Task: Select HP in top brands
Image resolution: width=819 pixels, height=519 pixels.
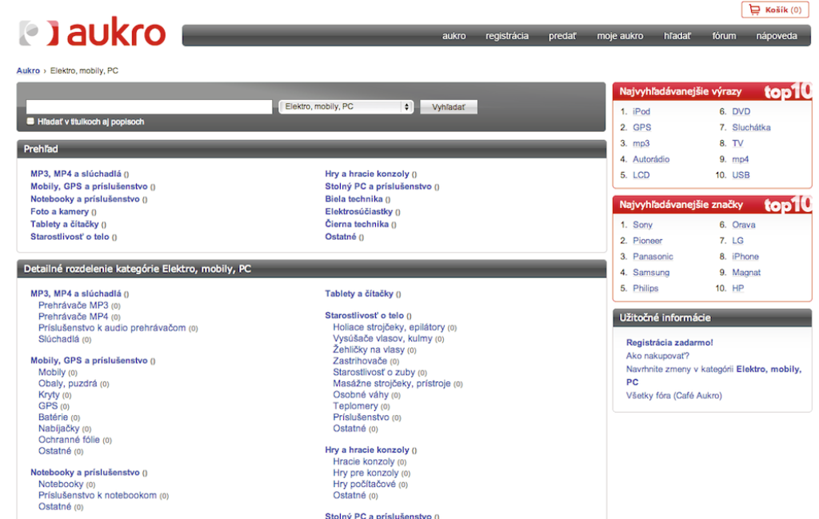Action: [x=737, y=288]
